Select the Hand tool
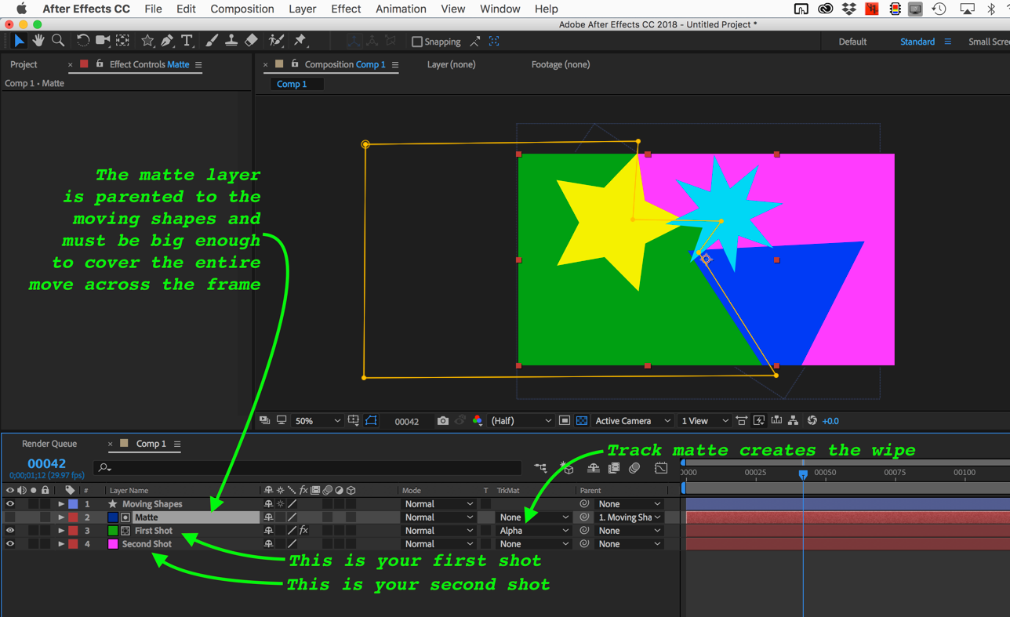 (x=38, y=40)
